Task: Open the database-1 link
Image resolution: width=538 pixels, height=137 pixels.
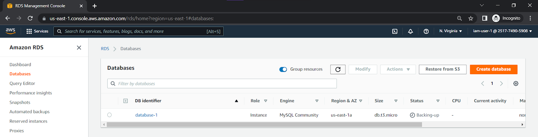Action: 146,115
